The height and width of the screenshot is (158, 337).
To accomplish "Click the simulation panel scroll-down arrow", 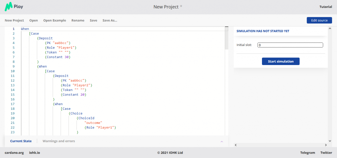I will point(330,140).
